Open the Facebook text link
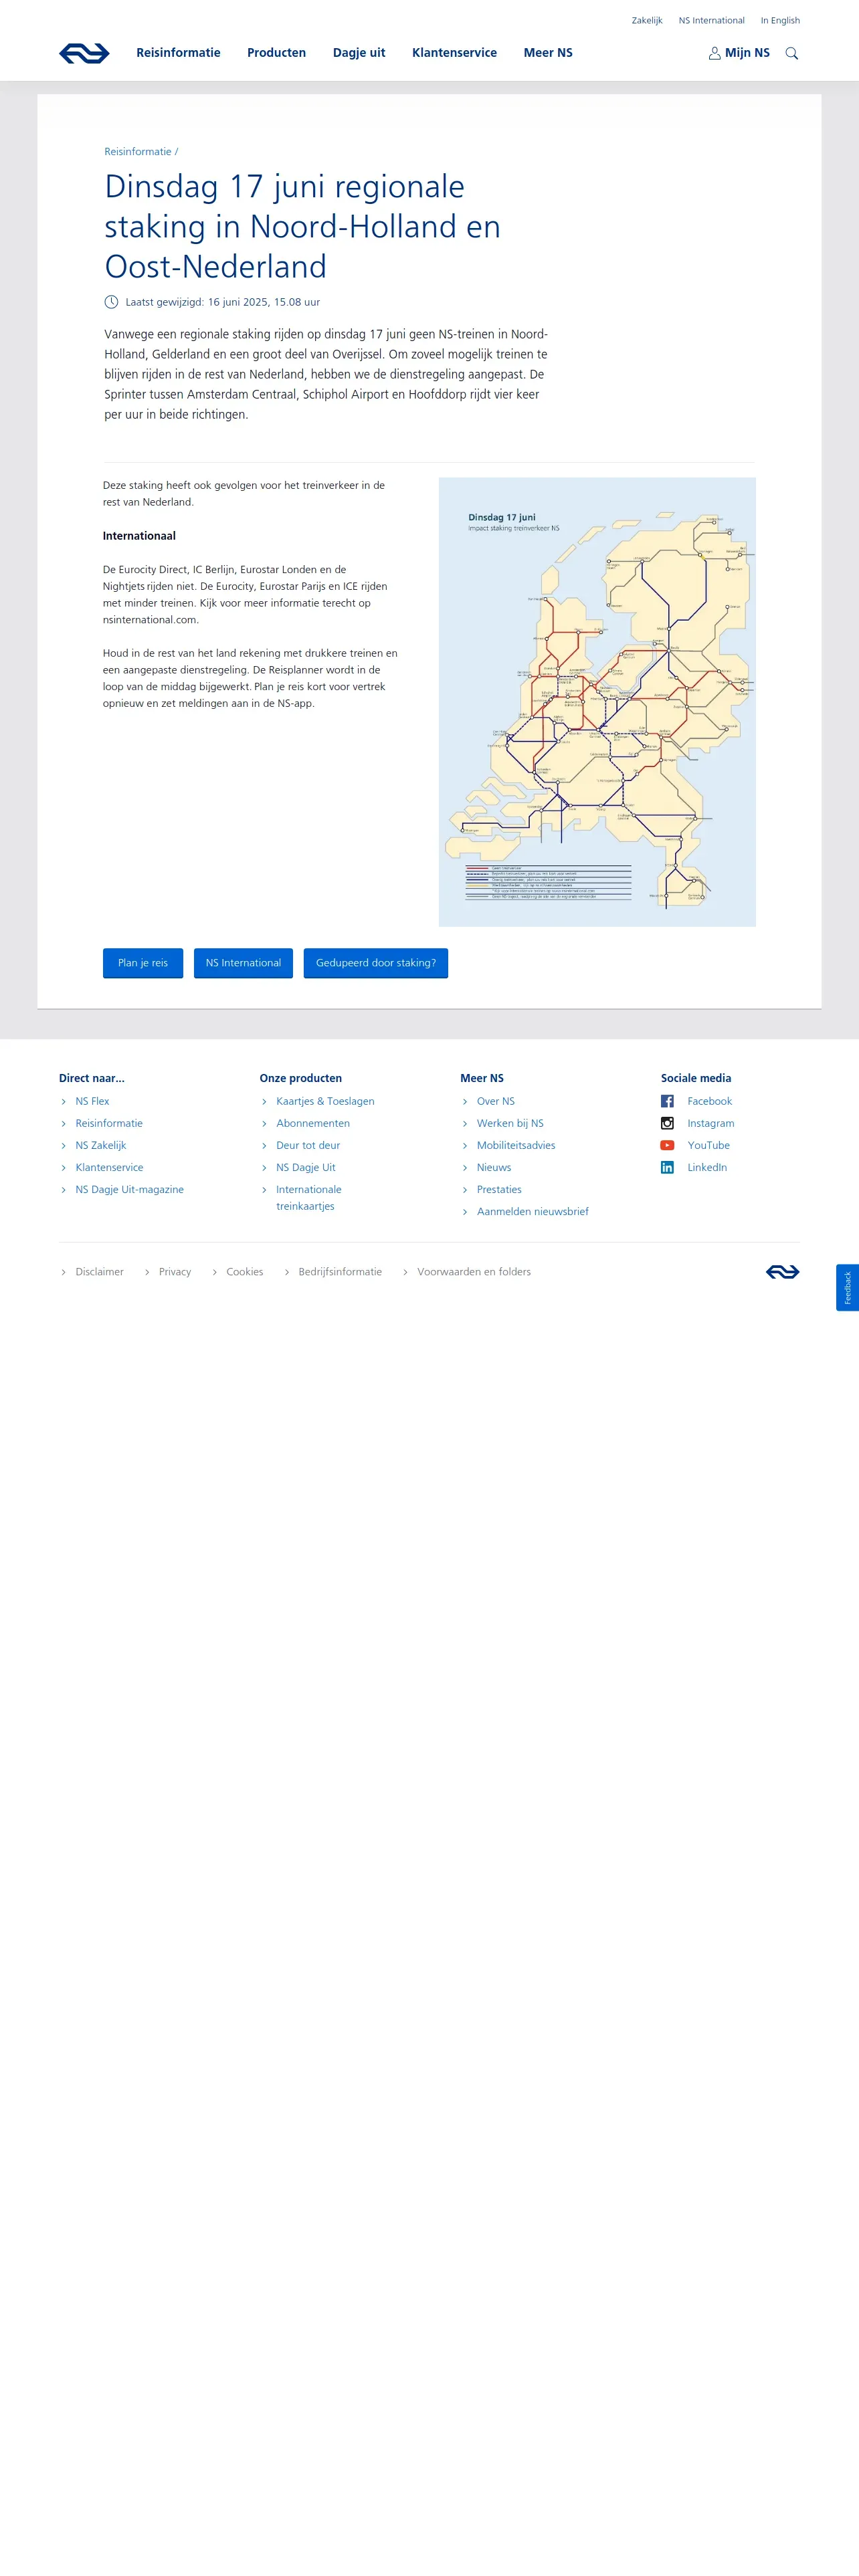Viewport: 859px width, 2576px height. (710, 1101)
